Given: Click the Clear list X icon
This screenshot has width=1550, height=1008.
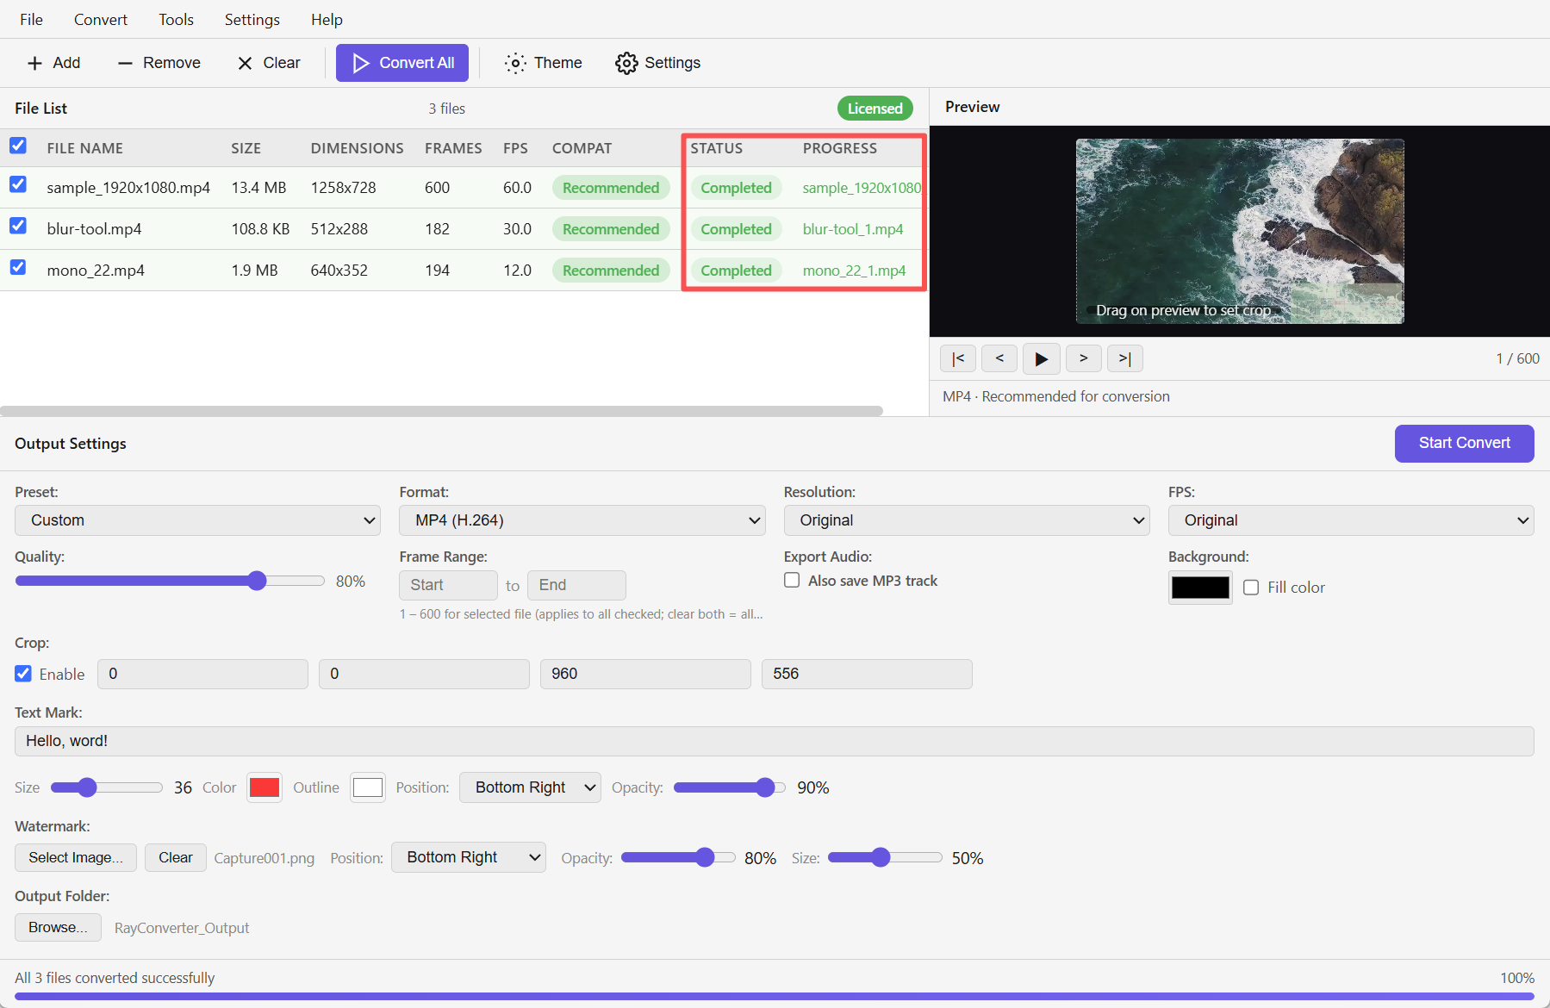Looking at the screenshot, I should (x=245, y=63).
